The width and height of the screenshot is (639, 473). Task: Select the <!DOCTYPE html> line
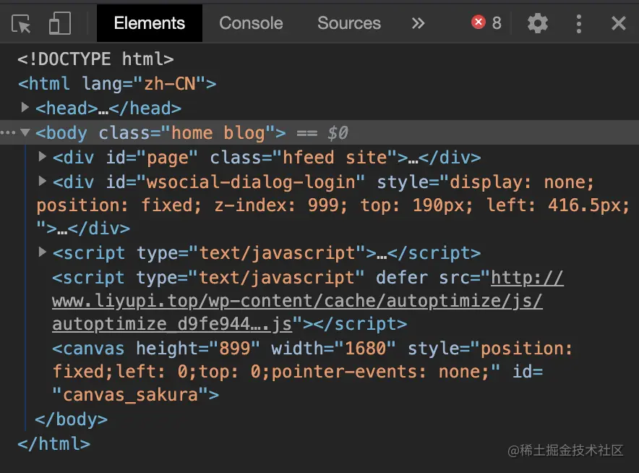click(x=95, y=59)
